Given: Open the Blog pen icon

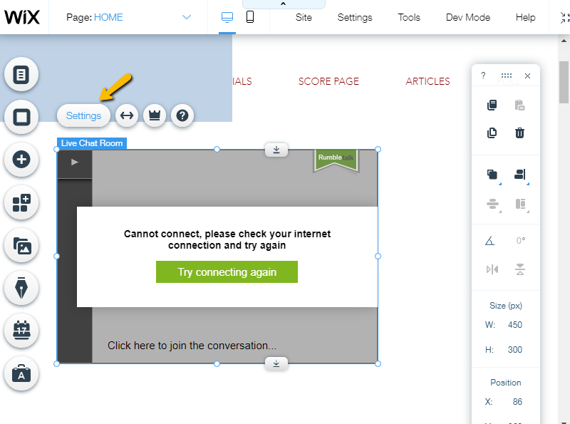Looking at the screenshot, I should 21,288.
